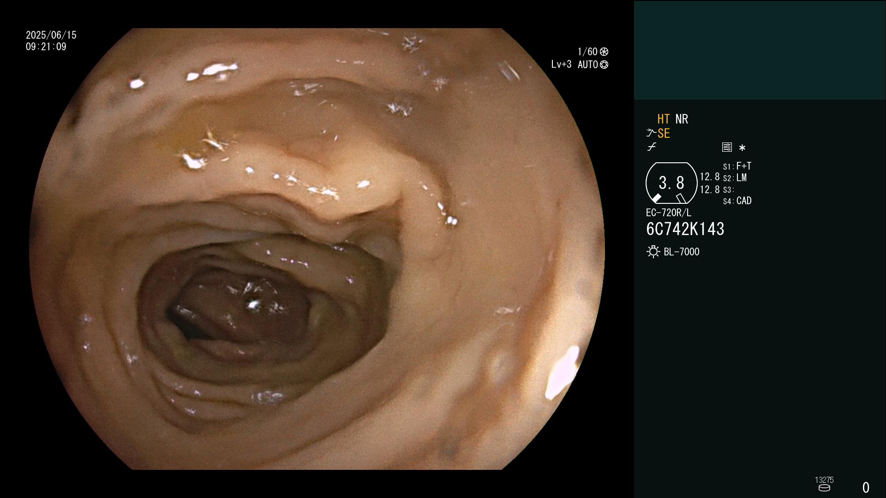
Task: Click the Lv+3 brightness level
Action: (x=561, y=65)
